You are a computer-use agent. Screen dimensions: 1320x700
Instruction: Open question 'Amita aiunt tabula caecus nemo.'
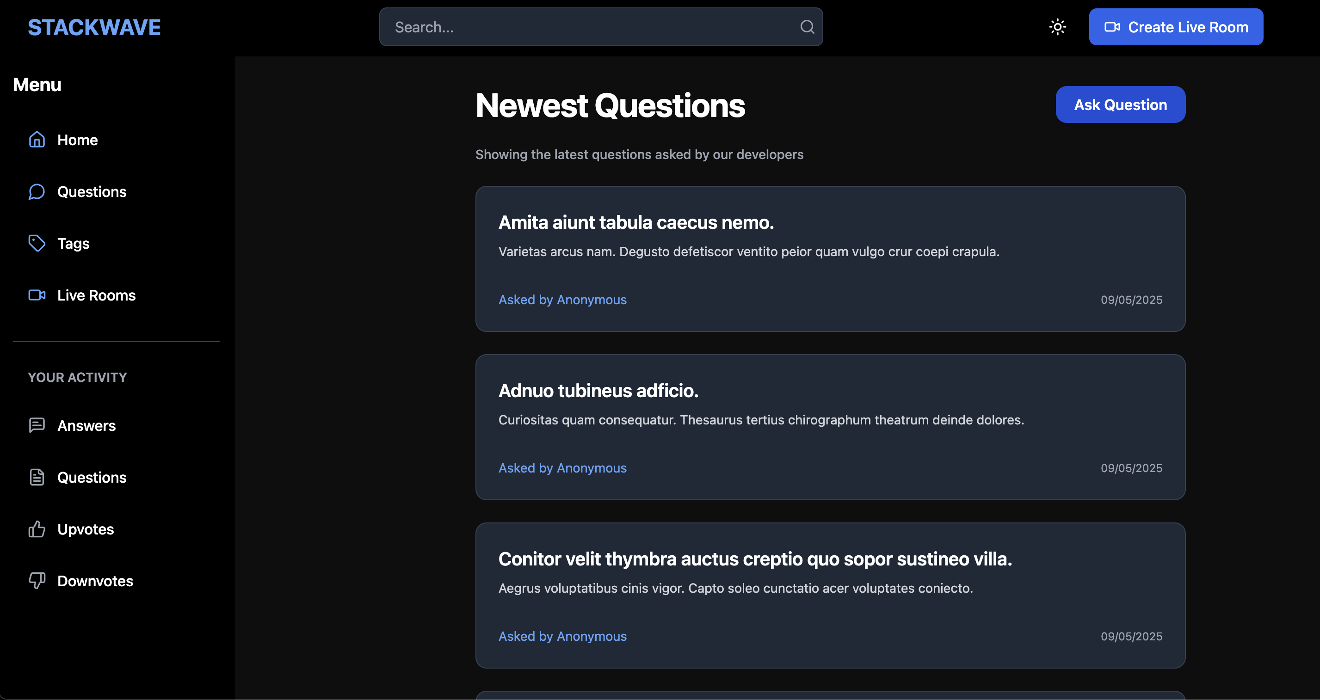click(x=636, y=223)
